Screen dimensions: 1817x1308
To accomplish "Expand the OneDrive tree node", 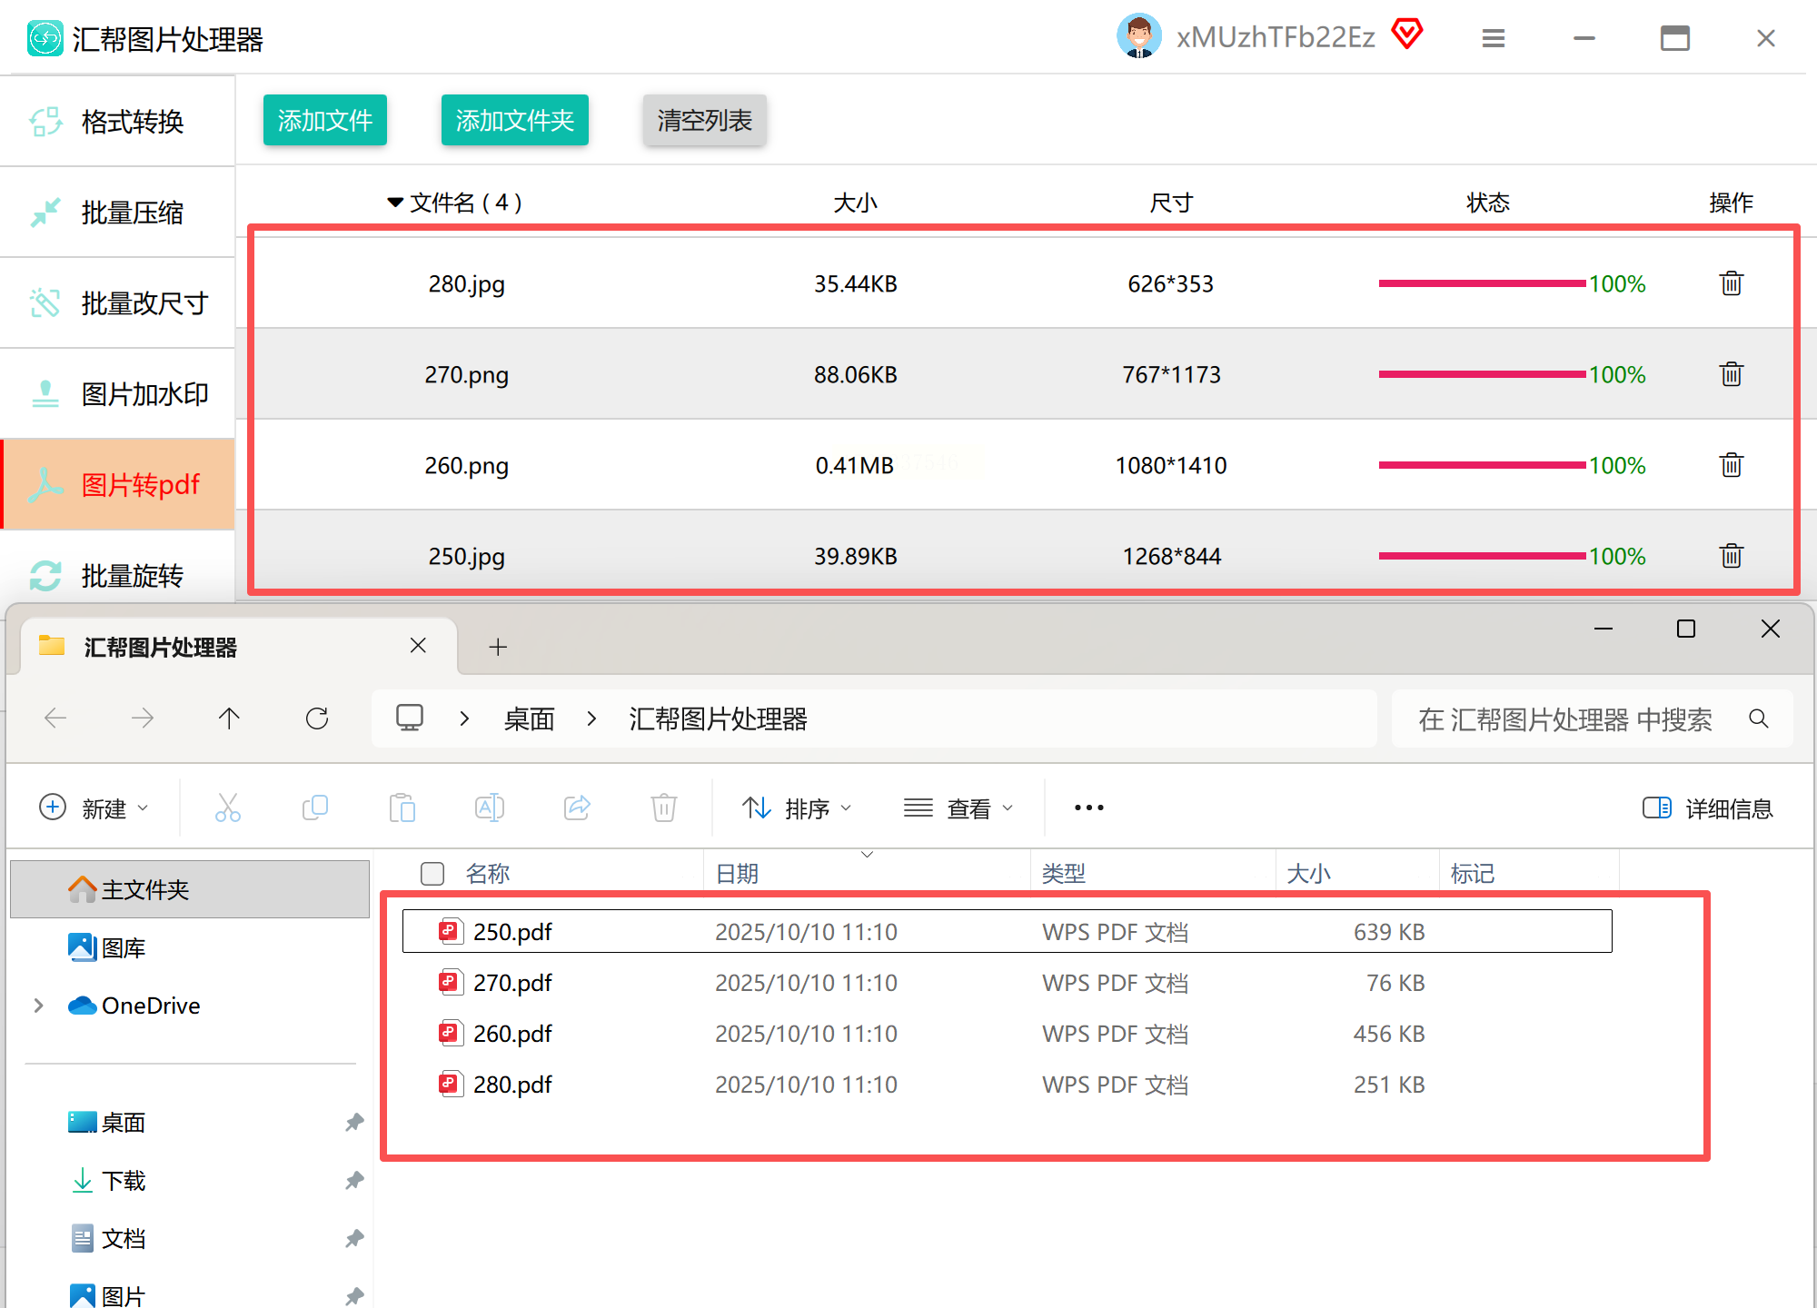I will tap(38, 1006).
